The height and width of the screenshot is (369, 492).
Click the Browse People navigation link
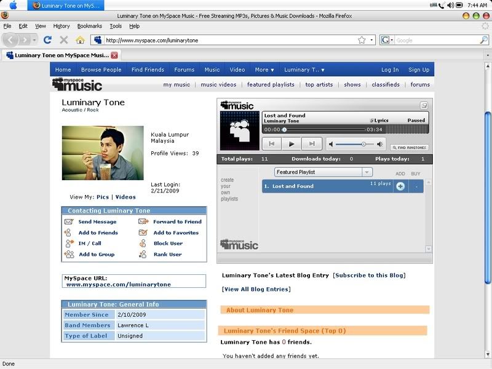click(101, 69)
